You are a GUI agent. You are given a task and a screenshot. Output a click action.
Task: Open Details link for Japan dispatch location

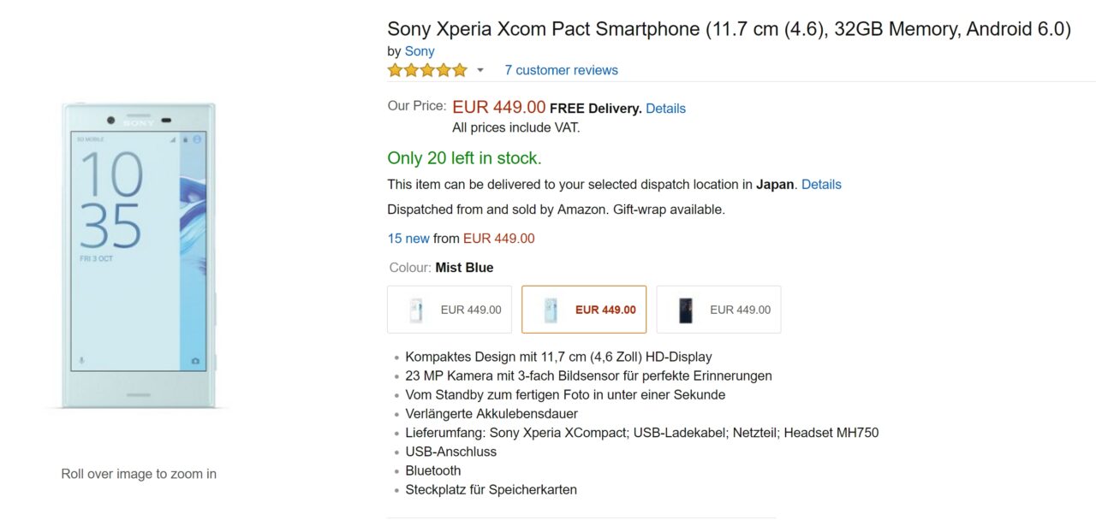[x=821, y=185]
